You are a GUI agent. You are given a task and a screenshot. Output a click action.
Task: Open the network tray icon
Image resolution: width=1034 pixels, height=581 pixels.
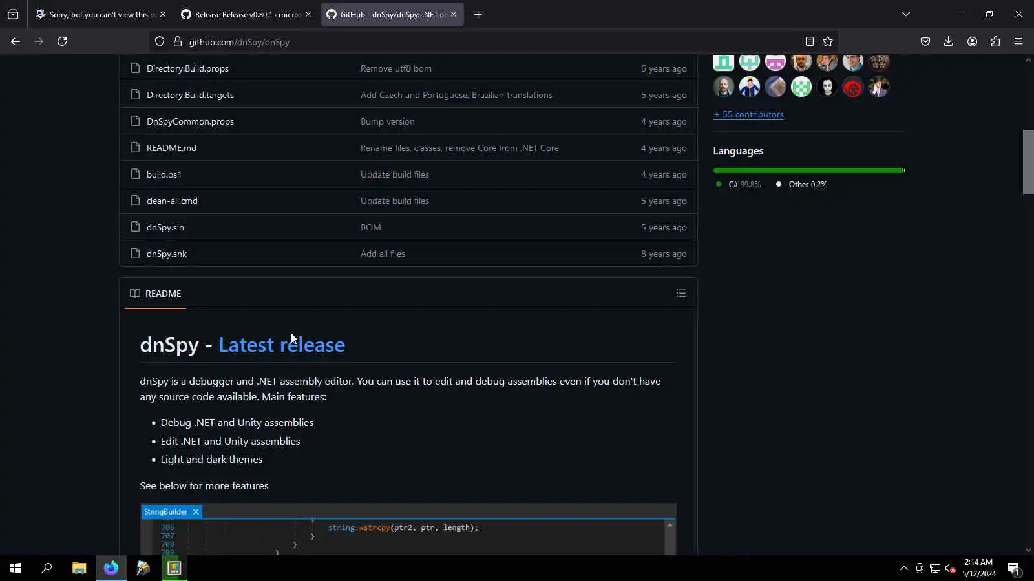tap(935, 568)
